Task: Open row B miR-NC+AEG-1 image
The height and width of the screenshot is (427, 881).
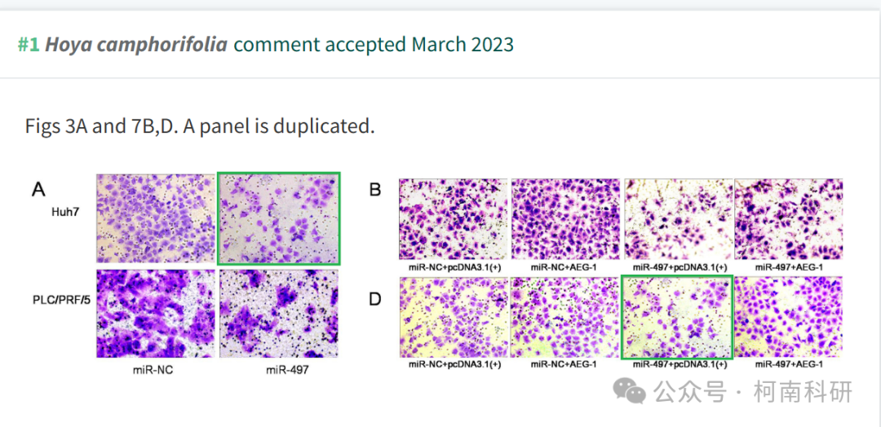Action: (565, 219)
